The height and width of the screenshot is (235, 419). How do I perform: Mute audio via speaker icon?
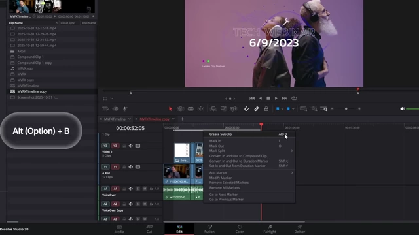tap(402, 109)
